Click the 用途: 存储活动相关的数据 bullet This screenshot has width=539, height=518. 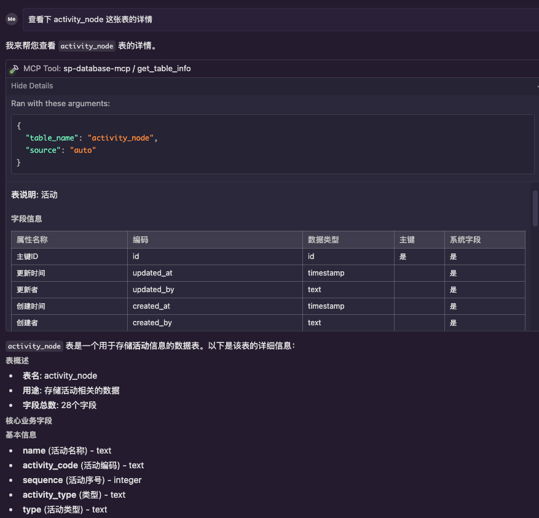[x=71, y=390]
